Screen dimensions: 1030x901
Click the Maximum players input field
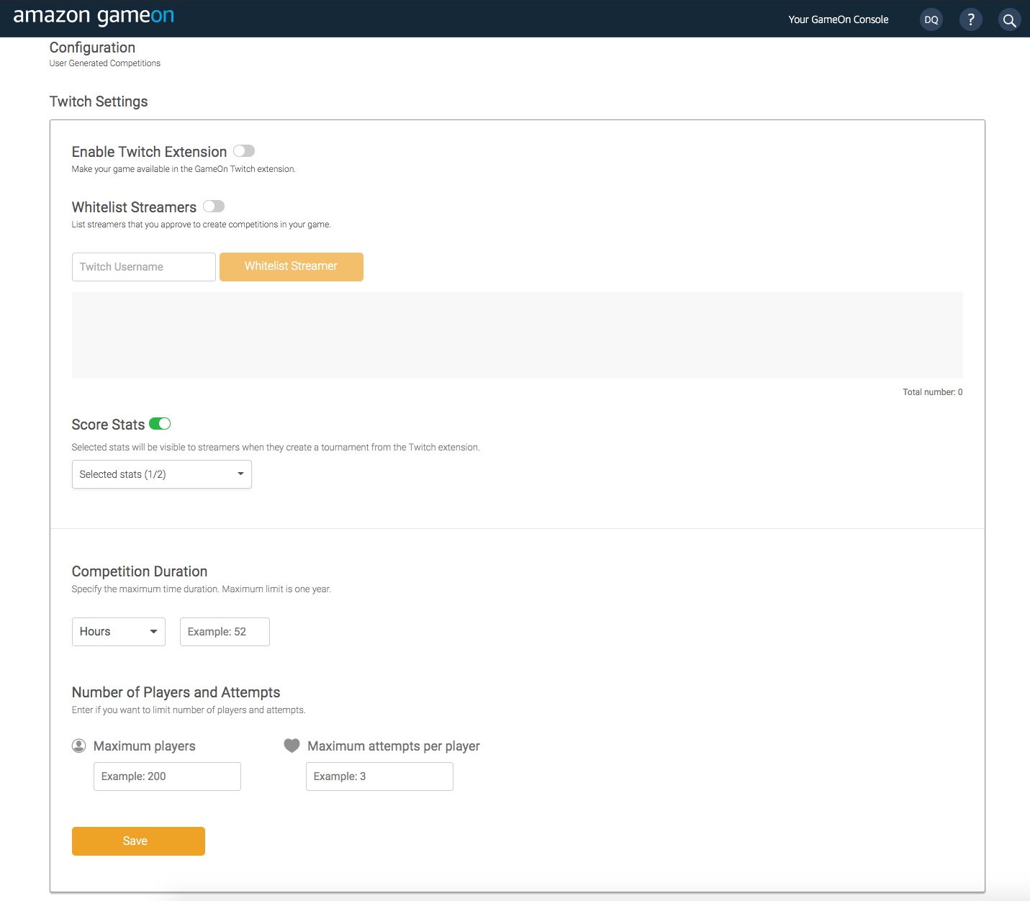167,777
